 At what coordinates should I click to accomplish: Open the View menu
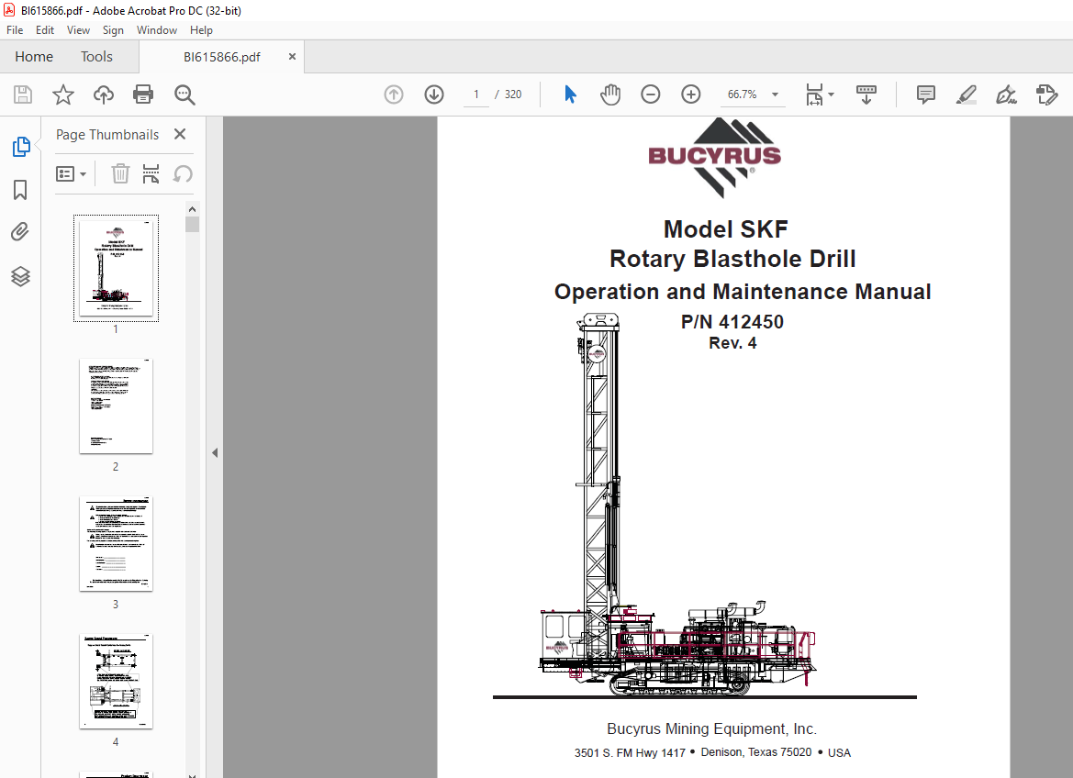[78, 30]
